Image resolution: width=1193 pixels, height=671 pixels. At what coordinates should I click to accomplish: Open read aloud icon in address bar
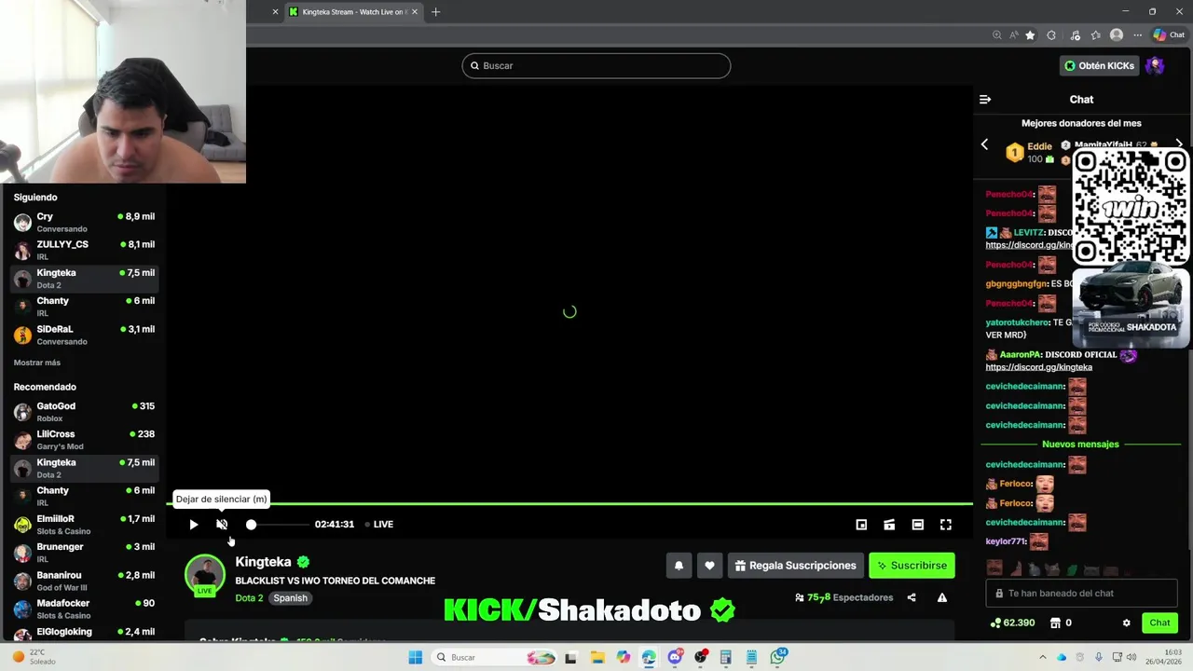(x=1013, y=35)
